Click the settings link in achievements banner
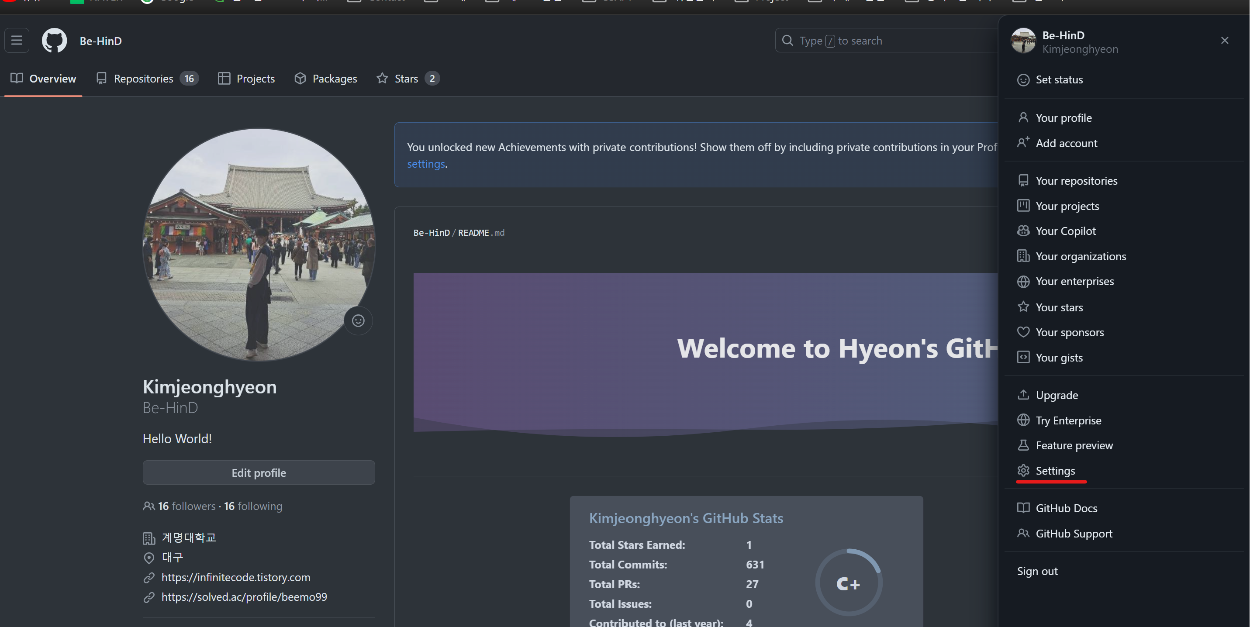 [x=425, y=164]
